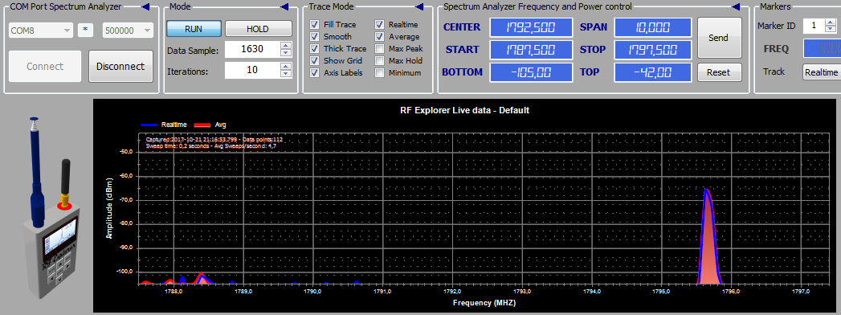The width and height of the screenshot is (841, 315).
Task: Click the asterisk refresh ports button
Action: (x=85, y=31)
